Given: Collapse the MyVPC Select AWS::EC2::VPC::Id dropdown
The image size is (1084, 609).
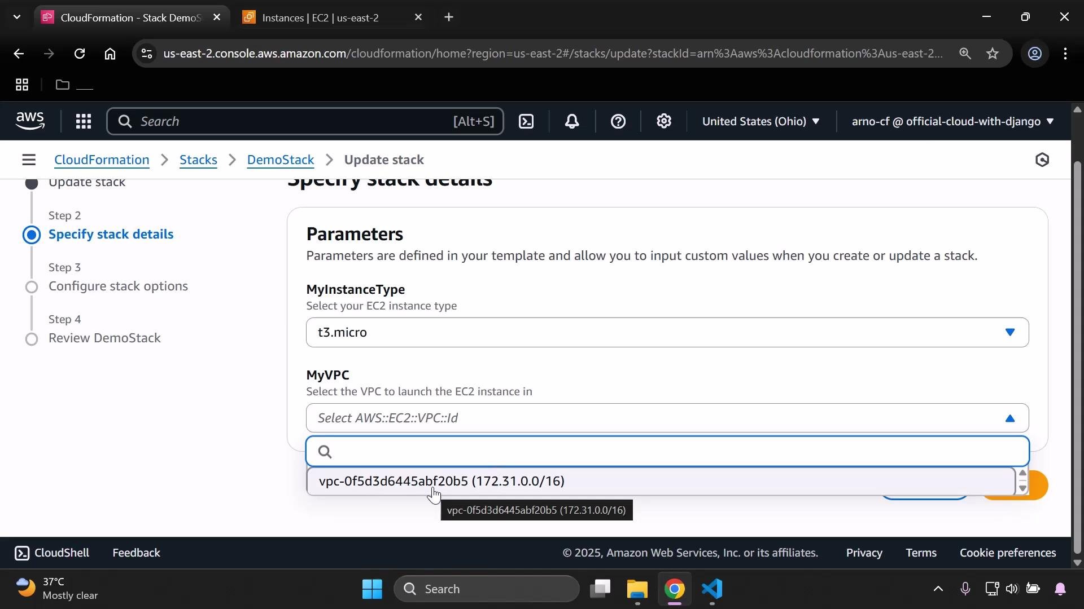Looking at the screenshot, I should [667, 418].
